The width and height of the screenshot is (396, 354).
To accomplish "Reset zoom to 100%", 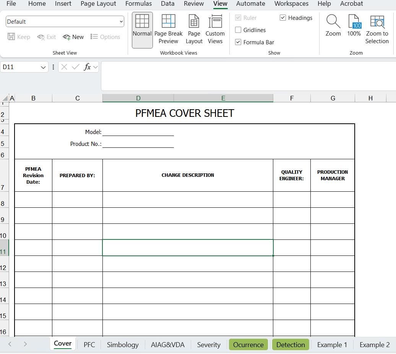I will pyautogui.click(x=354, y=26).
